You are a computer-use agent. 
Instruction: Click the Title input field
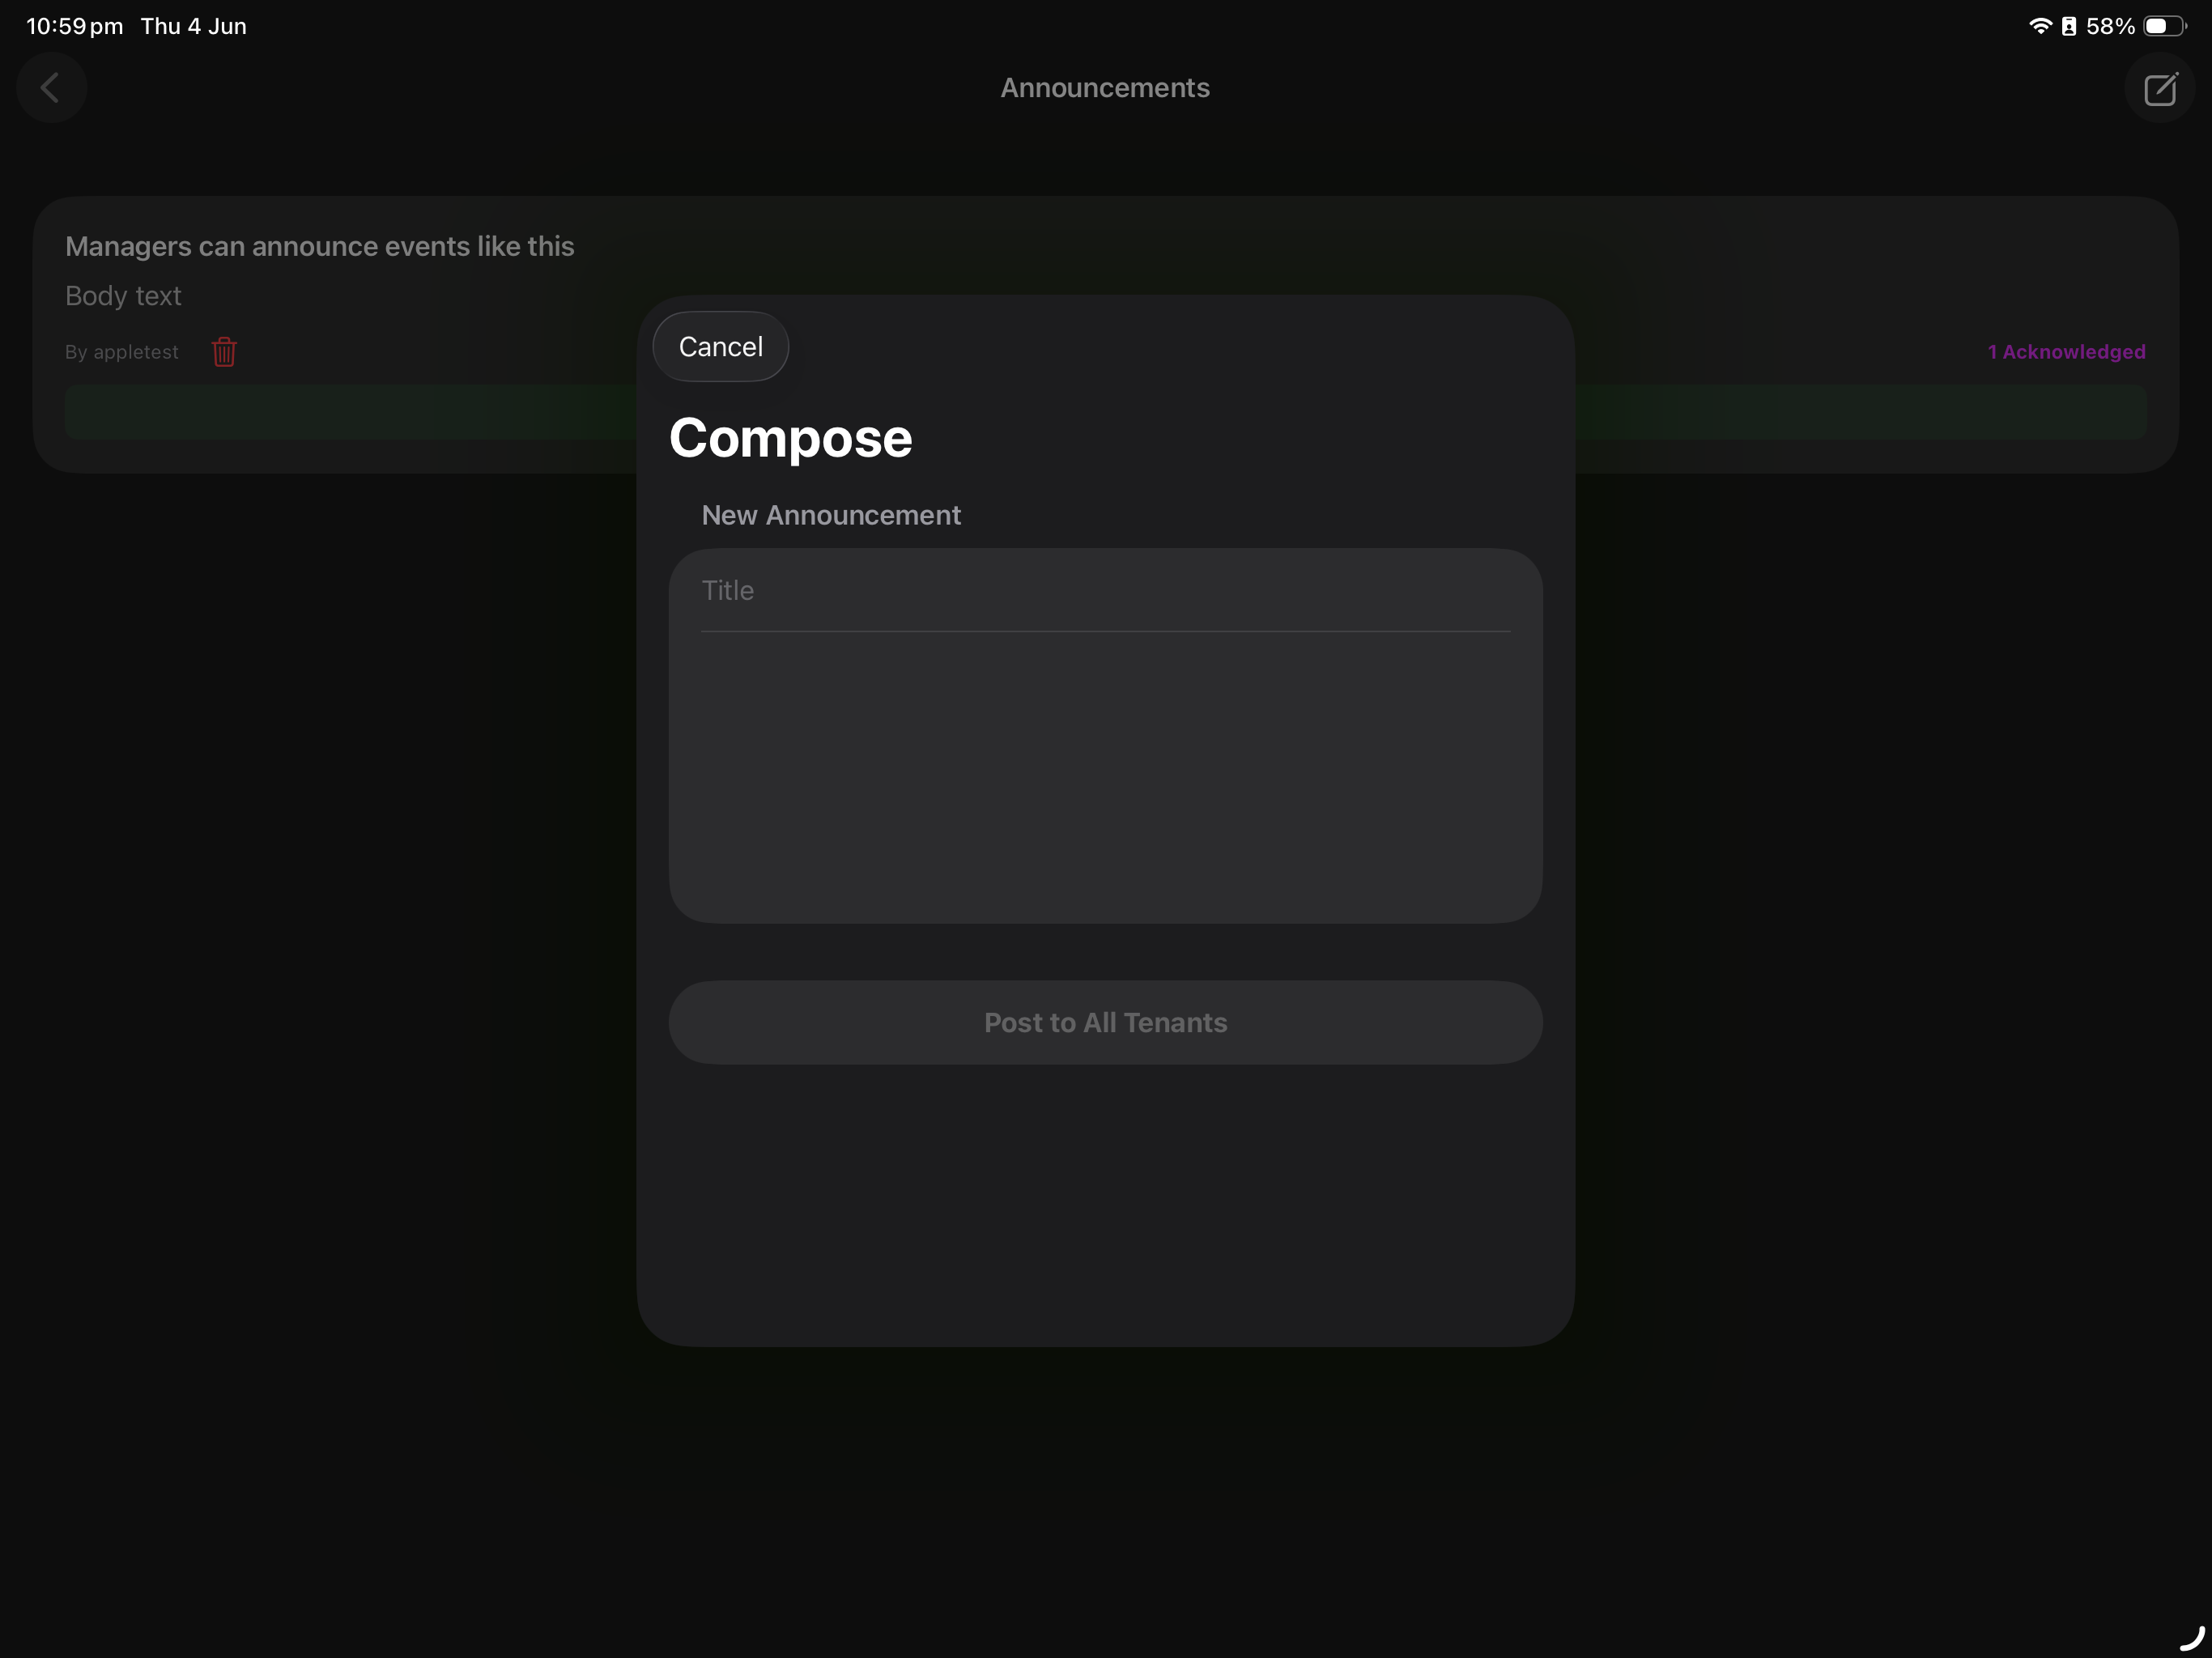1105,590
